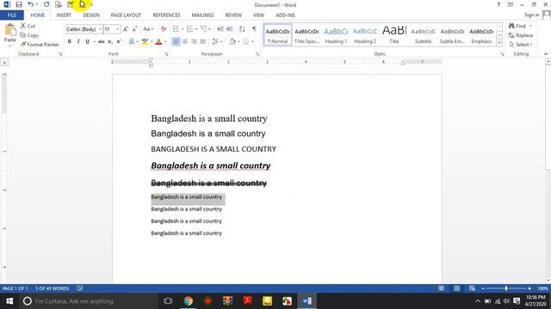Viewport: 551px width, 309px height.
Task: Save the document from Quick Access Toolbar
Action: point(19,4)
